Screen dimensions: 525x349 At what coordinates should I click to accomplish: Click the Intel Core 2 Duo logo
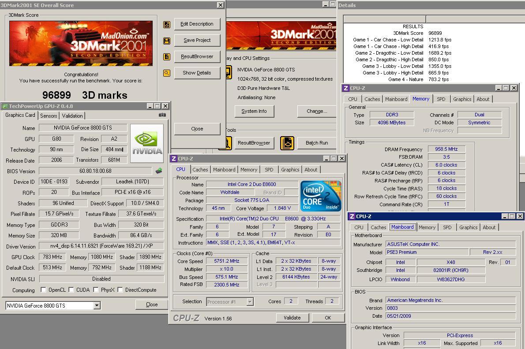tap(321, 196)
